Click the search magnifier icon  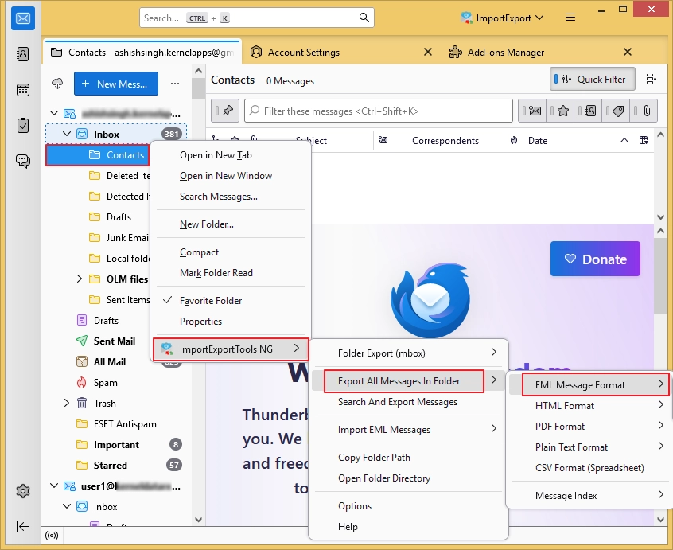click(x=364, y=18)
